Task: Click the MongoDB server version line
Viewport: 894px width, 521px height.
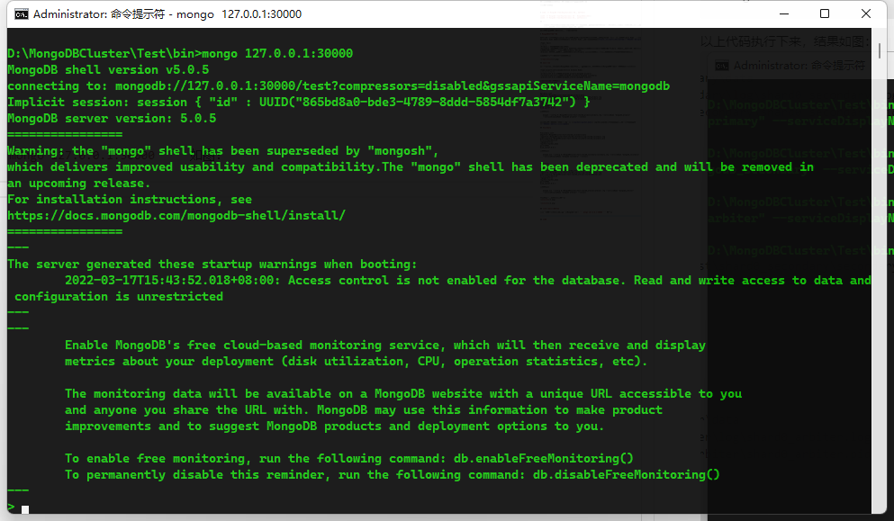Action: point(112,119)
